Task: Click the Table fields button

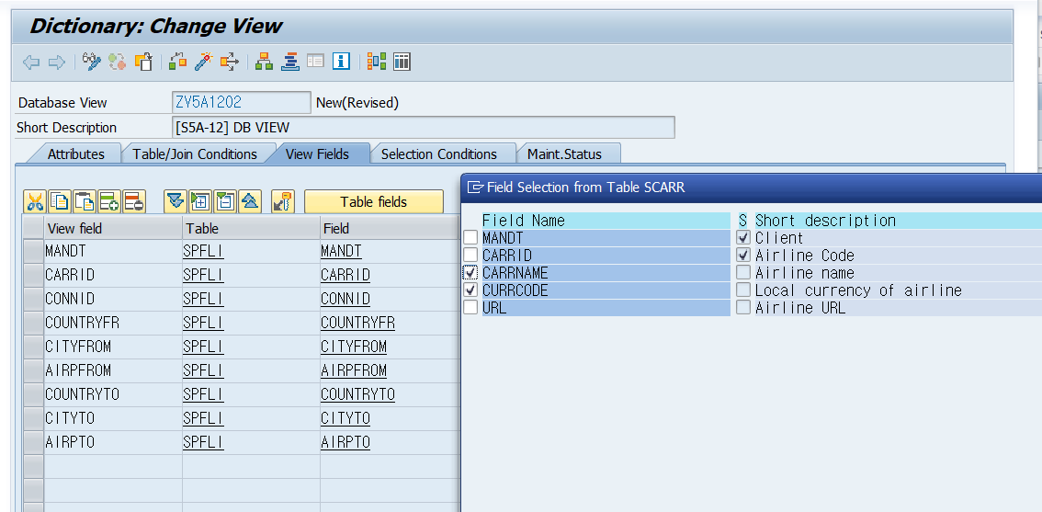Action: coord(373,201)
